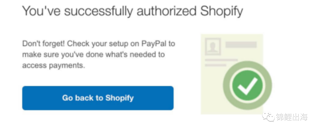
Task: Click the gray title bar beside the avatar
Action: (x=241, y=45)
